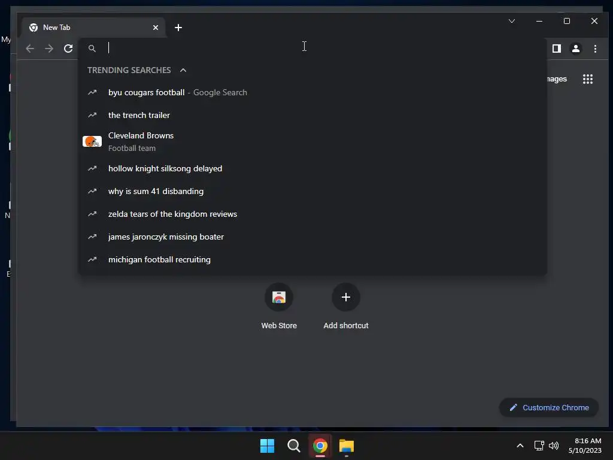
Task: Click the trending arrow beside 'michigan football recruiting'
Action: pyautogui.click(x=92, y=259)
